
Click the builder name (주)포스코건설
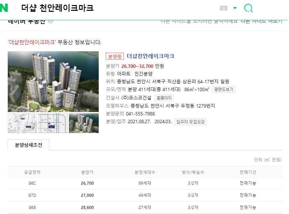pyautogui.click(x=136, y=98)
